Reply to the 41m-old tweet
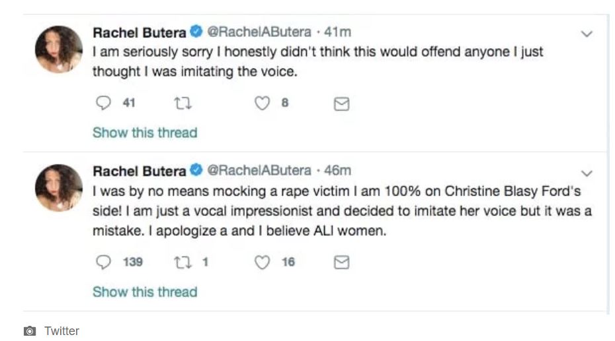 (103, 104)
